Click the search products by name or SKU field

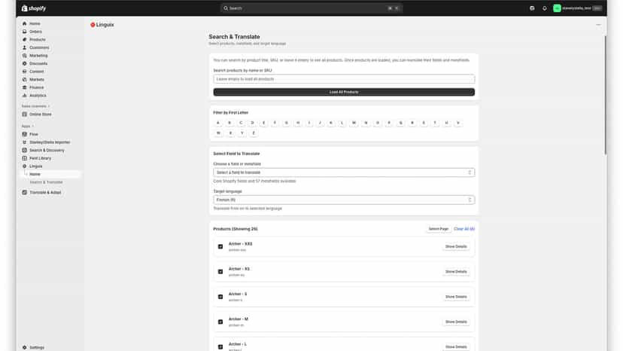pyautogui.click(x=344, y=79)
